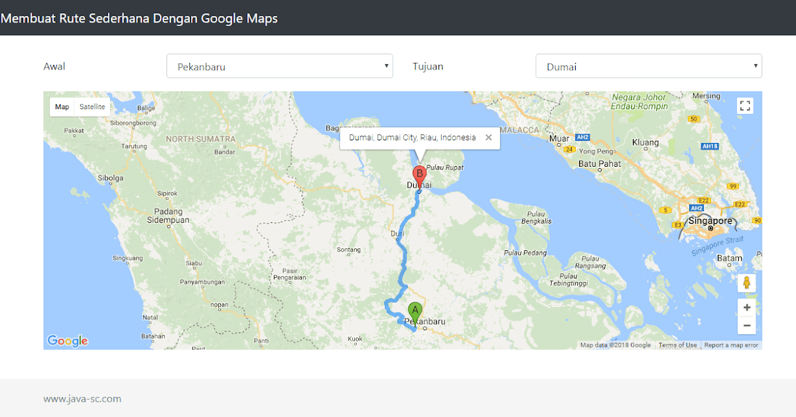Open the Tujuan destination dropdown
Screen dimensions: 796x417
(x=649, y=66)
